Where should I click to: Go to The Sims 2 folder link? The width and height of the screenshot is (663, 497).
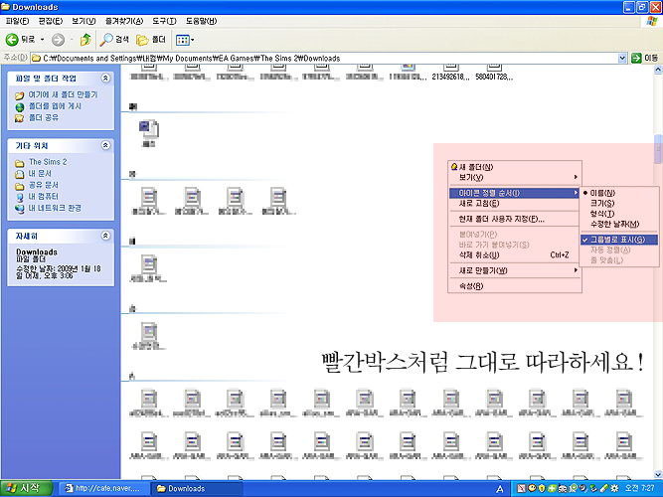(x=48, y=162)
